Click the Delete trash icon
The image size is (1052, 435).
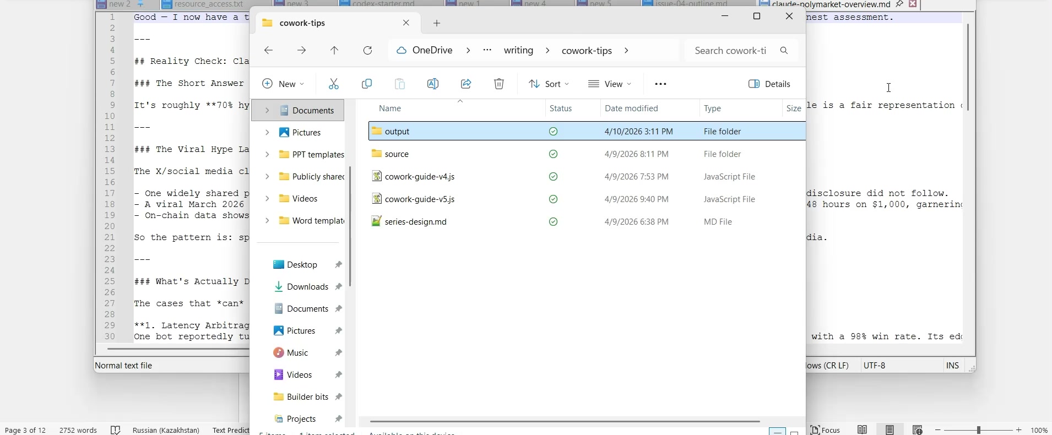500,84
